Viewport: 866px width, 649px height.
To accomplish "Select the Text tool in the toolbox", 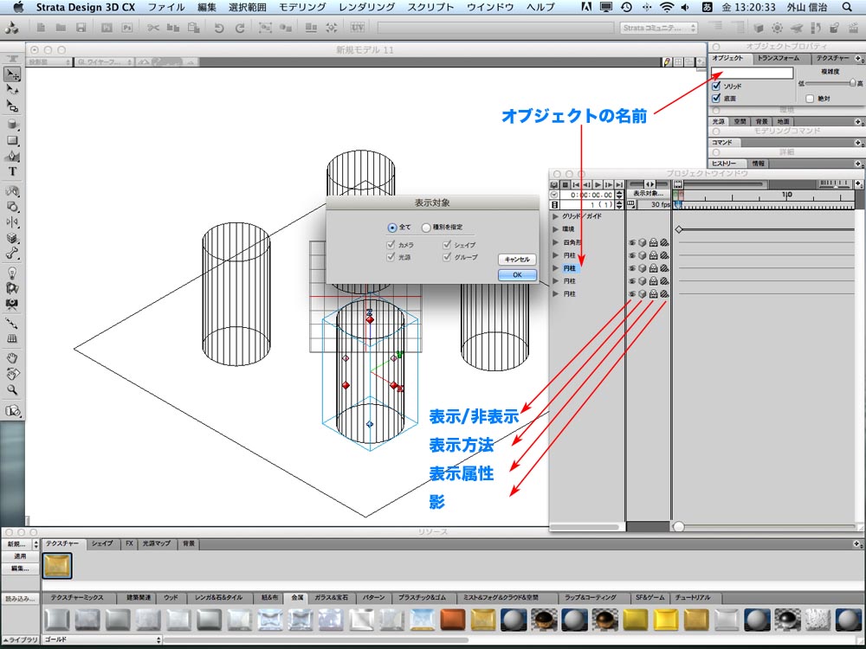I will (13, 171).
